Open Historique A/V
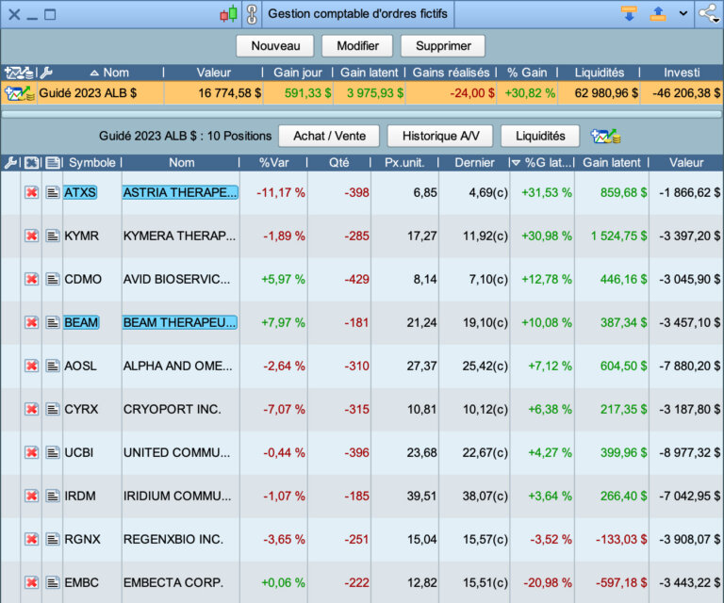This screenshot has height=603, width=724. coord(440,136)
